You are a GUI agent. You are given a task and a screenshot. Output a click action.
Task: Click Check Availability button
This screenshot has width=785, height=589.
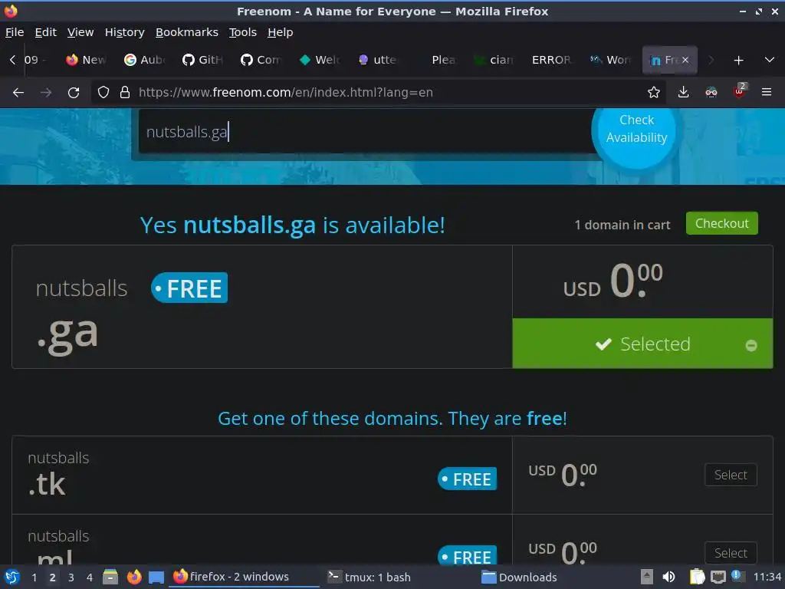point(636,129)
